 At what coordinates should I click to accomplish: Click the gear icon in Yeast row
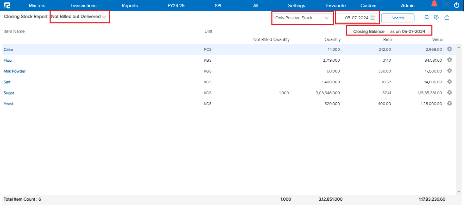pos(449,103)
